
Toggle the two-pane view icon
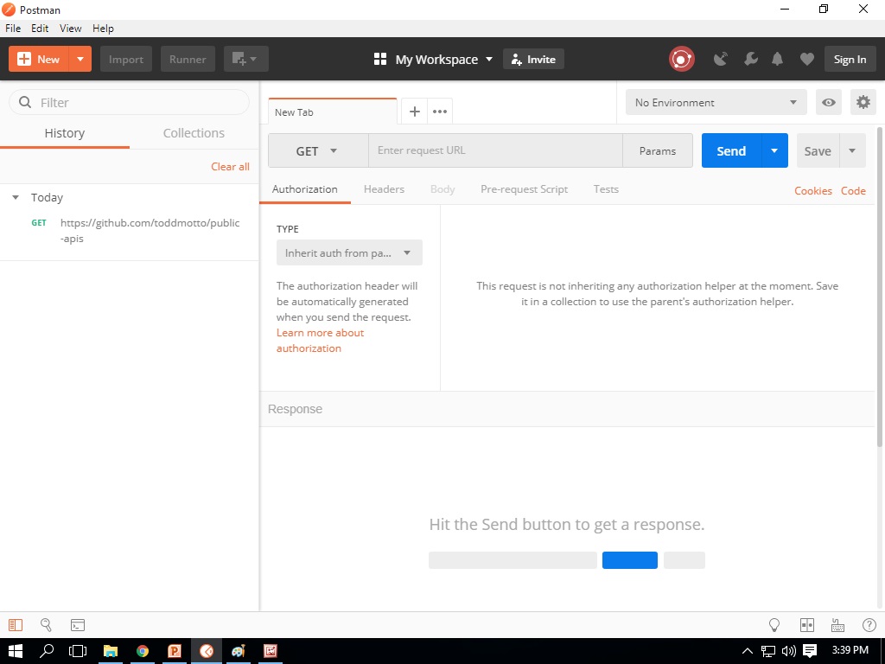tap(806, 624)
